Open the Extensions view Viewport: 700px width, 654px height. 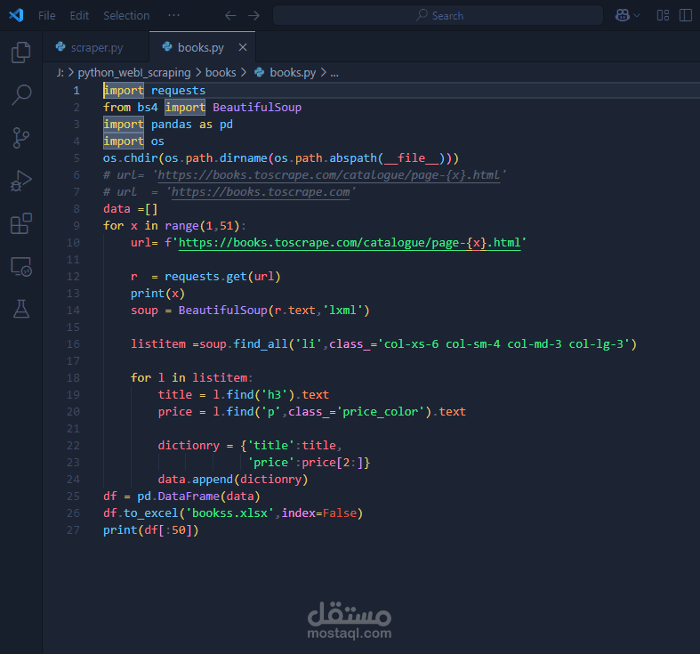[x=21, y=223]
